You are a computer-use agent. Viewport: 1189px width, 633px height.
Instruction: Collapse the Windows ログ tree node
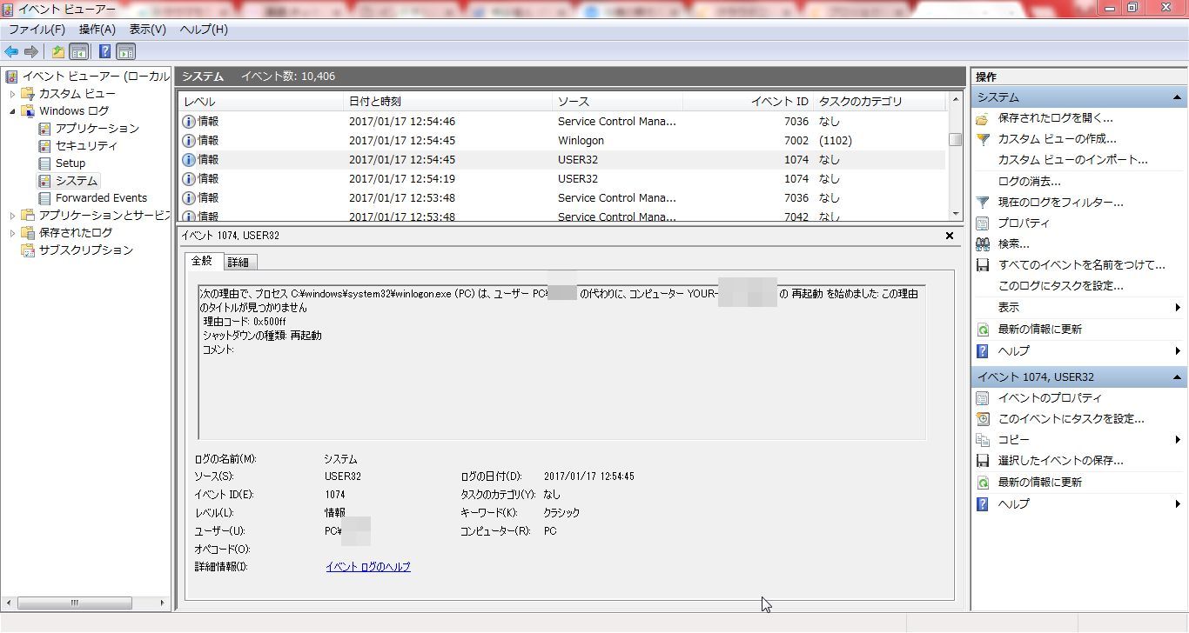click(x=12, y=111)
